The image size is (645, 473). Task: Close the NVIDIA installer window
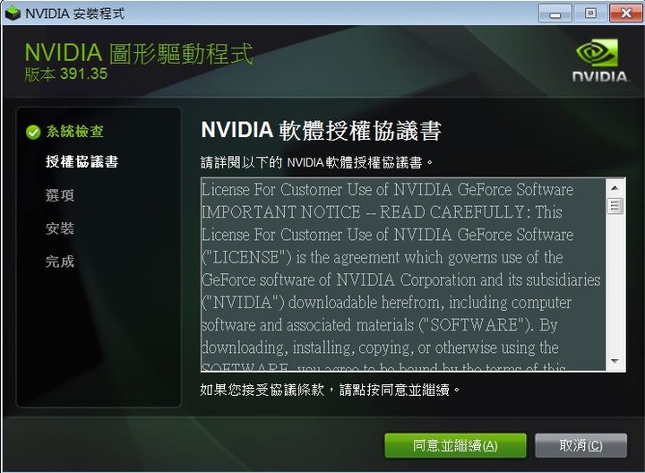click(x=625, y=13)
